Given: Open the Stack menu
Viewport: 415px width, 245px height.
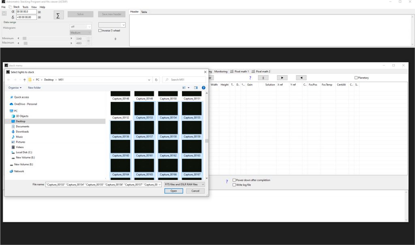Looking at the screenshot, I should pyautogui.click(x=16, y=7).
